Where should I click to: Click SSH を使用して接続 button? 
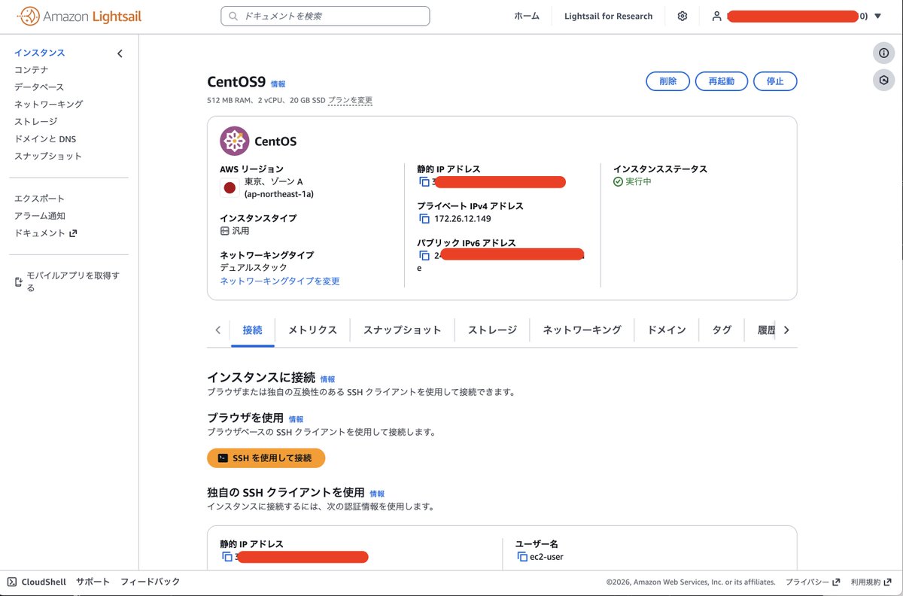[266, 458]
